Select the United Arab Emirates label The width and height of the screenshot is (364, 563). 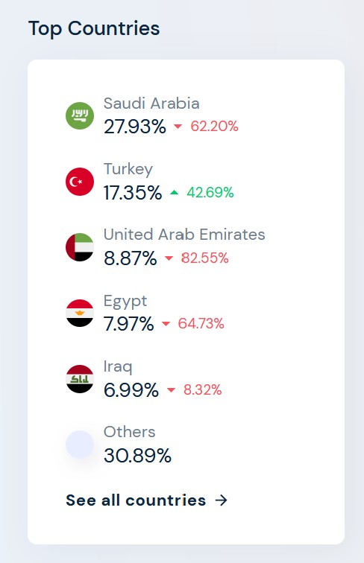[184, 235]
